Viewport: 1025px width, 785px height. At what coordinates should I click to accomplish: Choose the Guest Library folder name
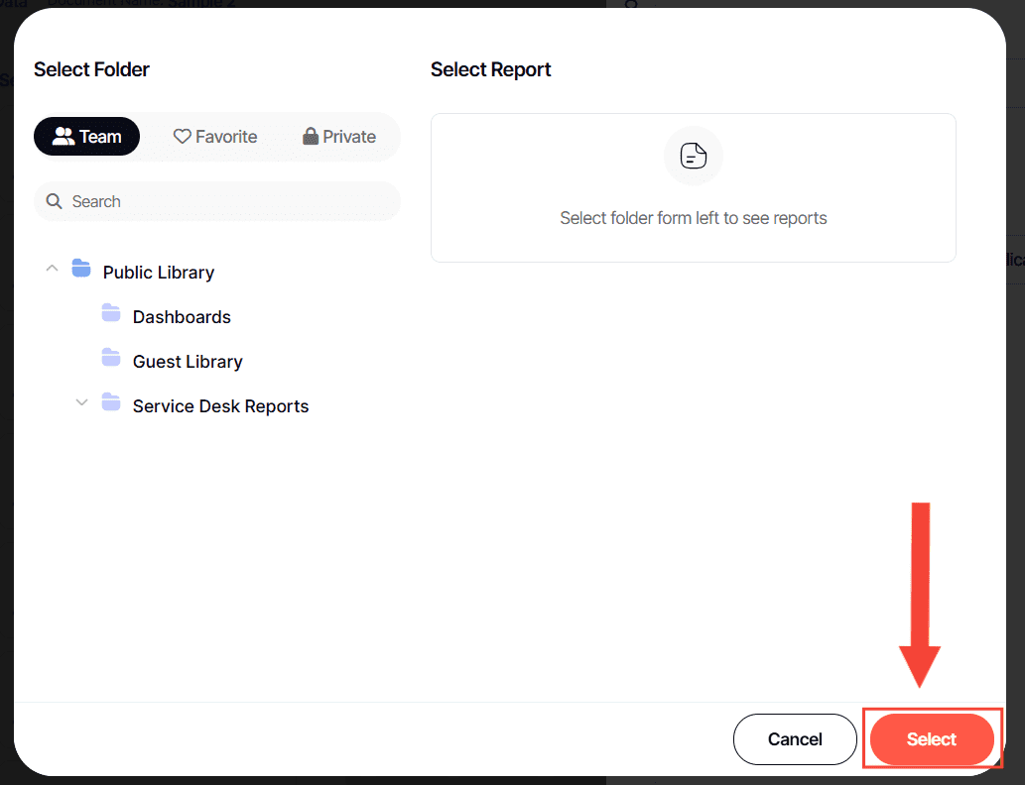coord(188,362)
